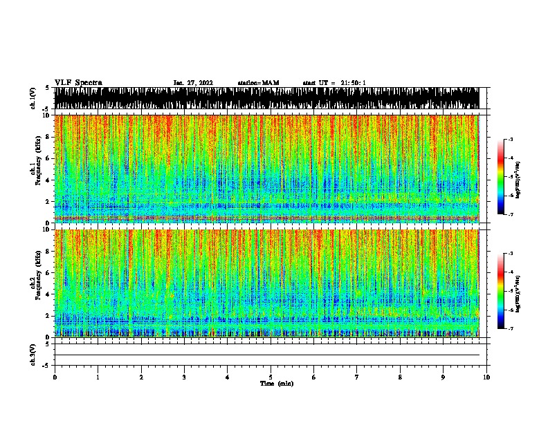Image resolution: width=548 pixels, height=423 pixels.
Task: Click inside the ch.1 voltage waveform panel
Action: 266,98
